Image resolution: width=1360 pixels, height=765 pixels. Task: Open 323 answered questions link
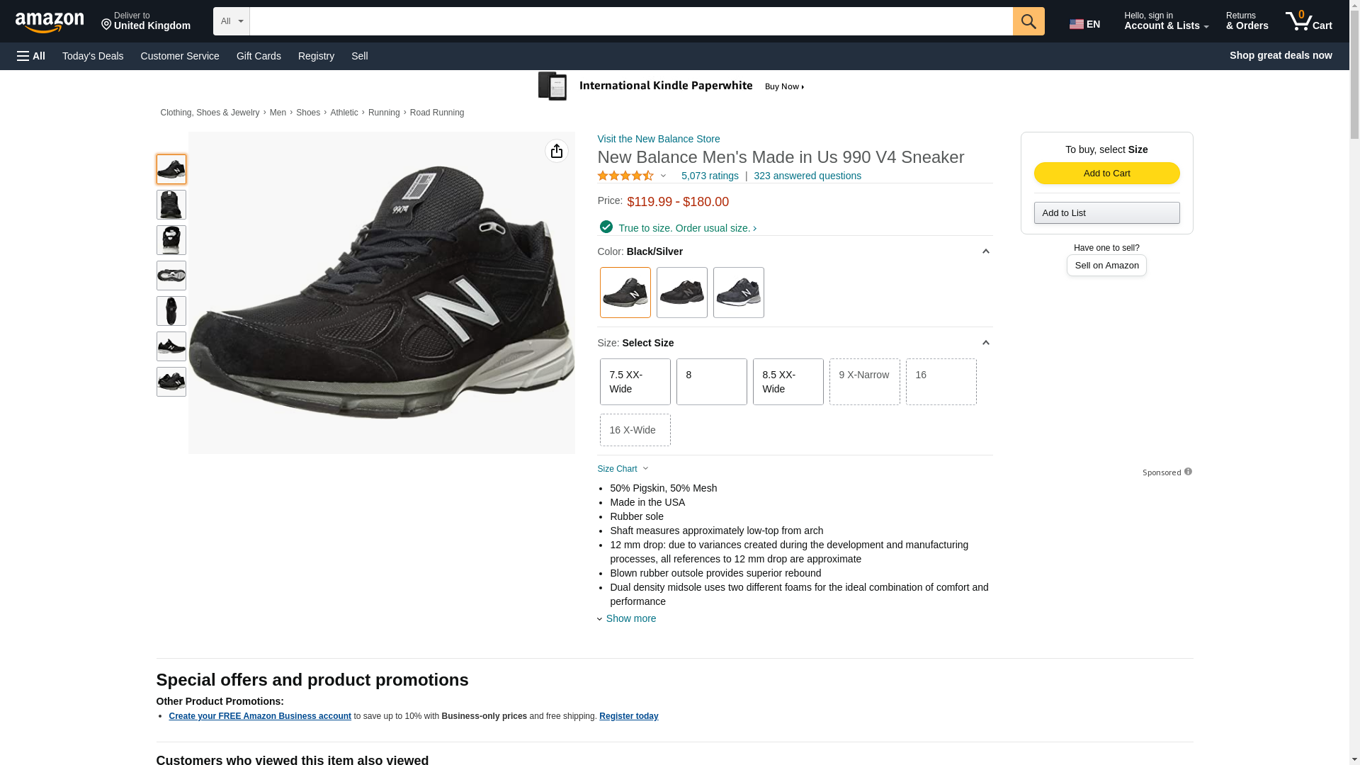click(x=807, y=176)
